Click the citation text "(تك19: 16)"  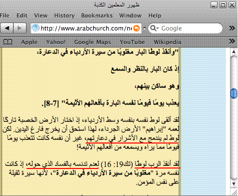[x=117, y=164]
